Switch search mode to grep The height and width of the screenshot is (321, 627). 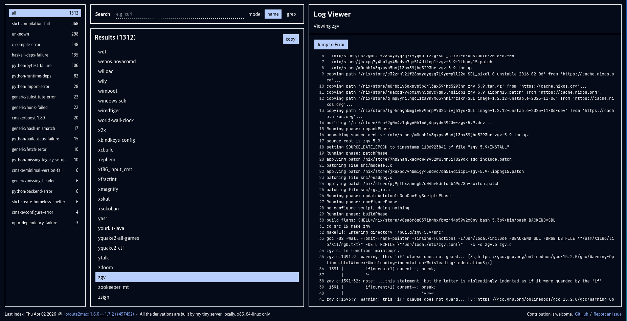(291, 14)
